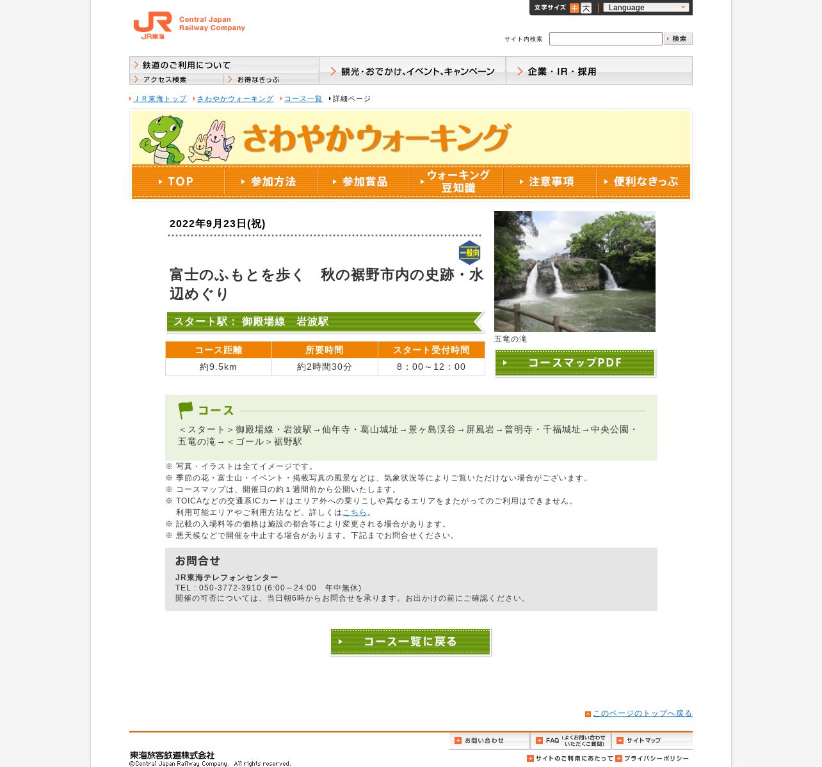Click このページのトップへ戻る link
Image resolution: width=822 pixels, height=767 pixels.
click(x=642, y=713)
